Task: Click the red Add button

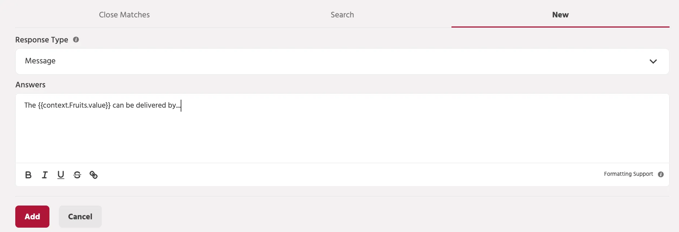Action: 32,216
